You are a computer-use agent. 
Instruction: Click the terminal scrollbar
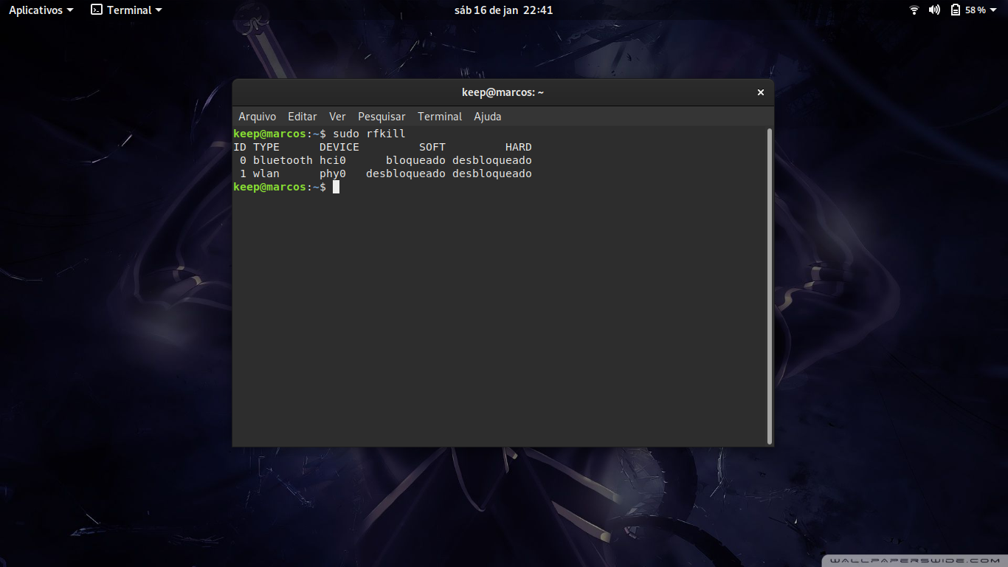770,286
